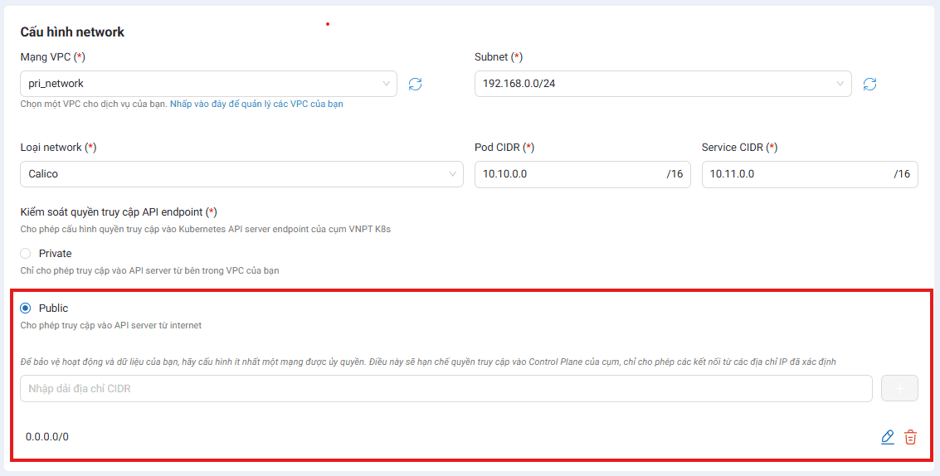Click the refresh icon beside Mạng VPC
This screenshot has width=940, height=476.
pos(416,84)
